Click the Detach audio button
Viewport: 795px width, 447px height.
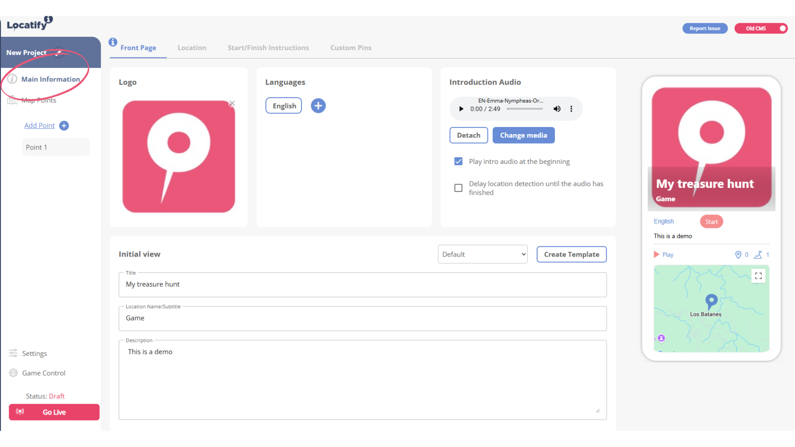click(x=469, y=135)
